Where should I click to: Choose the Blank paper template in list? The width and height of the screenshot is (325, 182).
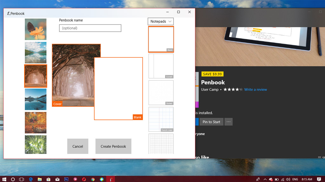pos(161,39)
